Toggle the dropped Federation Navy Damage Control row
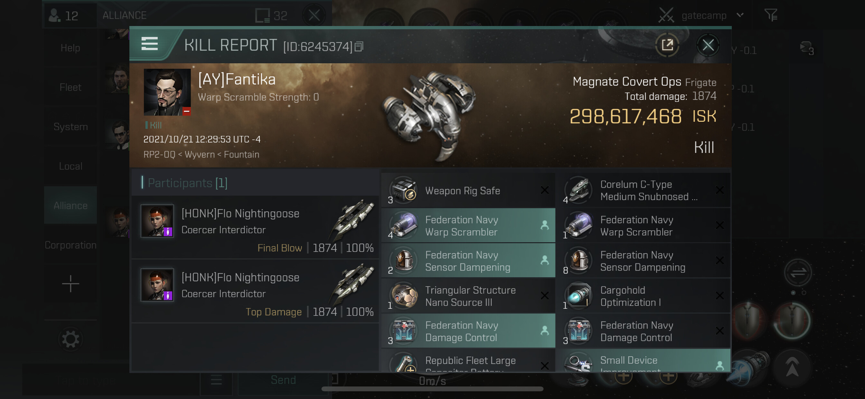The image size is (865, 399). tap(469, 331)
